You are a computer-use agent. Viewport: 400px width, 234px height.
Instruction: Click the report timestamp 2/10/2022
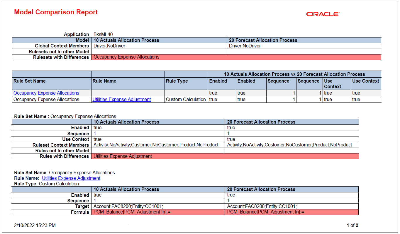tap(35, 226)
